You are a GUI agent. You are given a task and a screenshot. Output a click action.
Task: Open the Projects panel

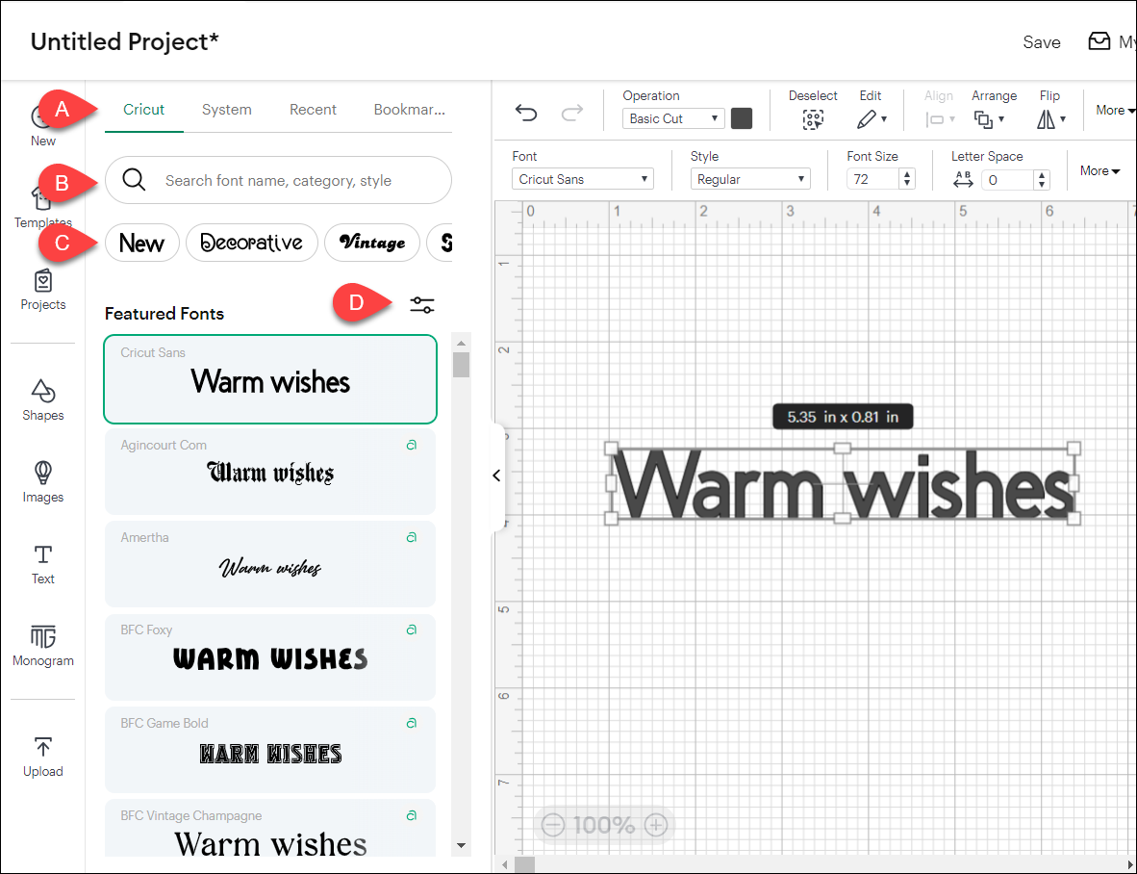pyautogui.click(x=42, y=289)
